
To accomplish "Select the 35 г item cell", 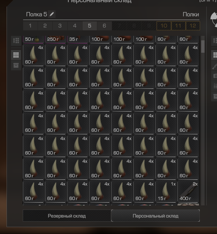I will [x=78, y=40].
